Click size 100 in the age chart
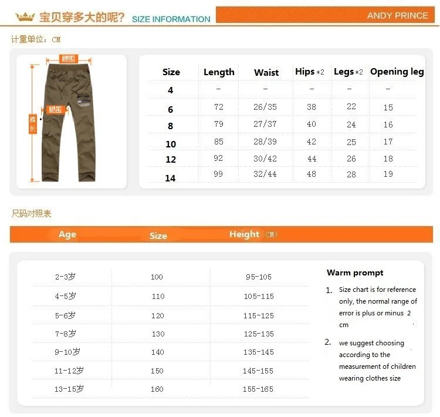 pyautogui.click(x=157, y=277)
